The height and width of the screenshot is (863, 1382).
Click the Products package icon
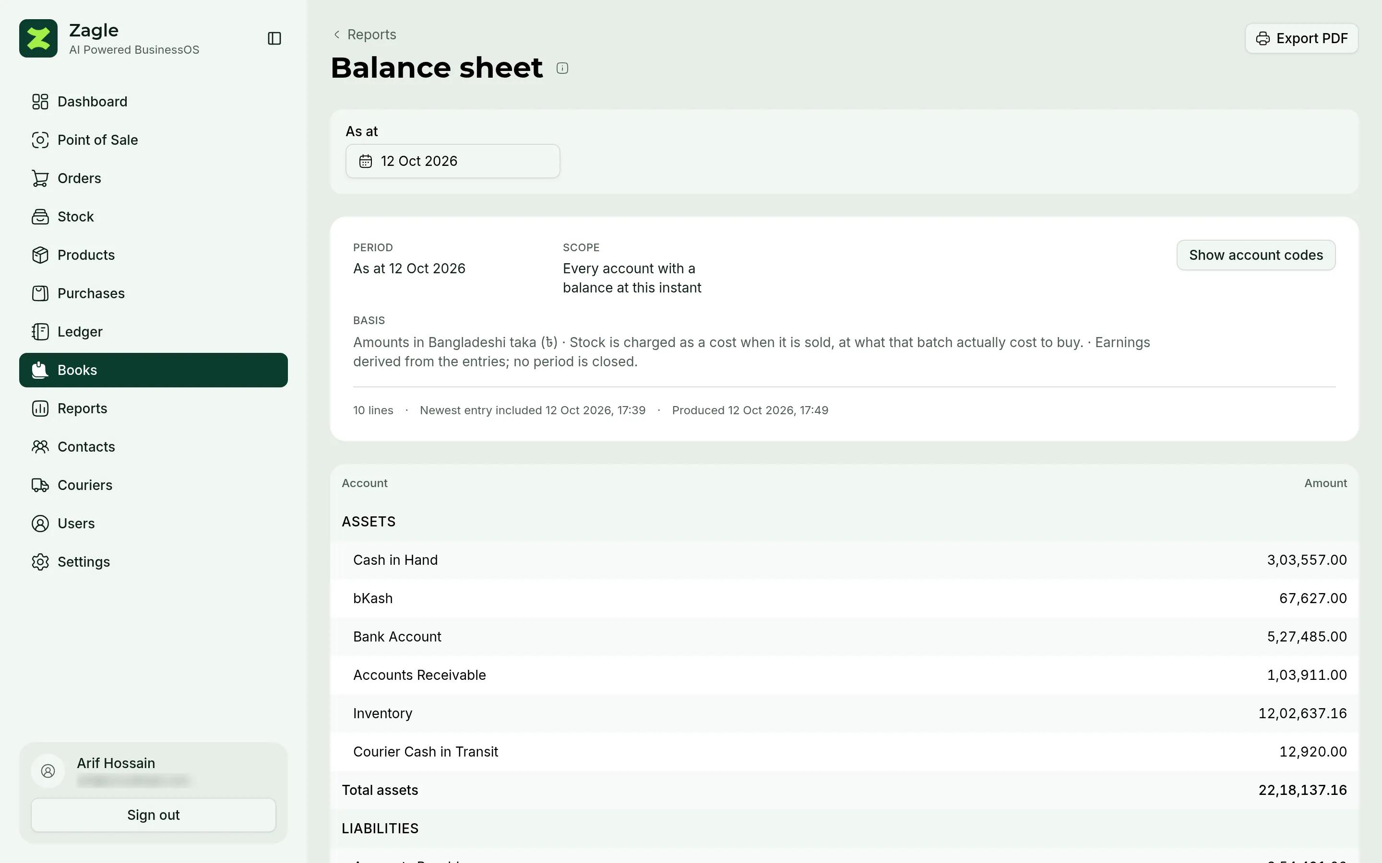pyautogui.click(x=40, y=255)
